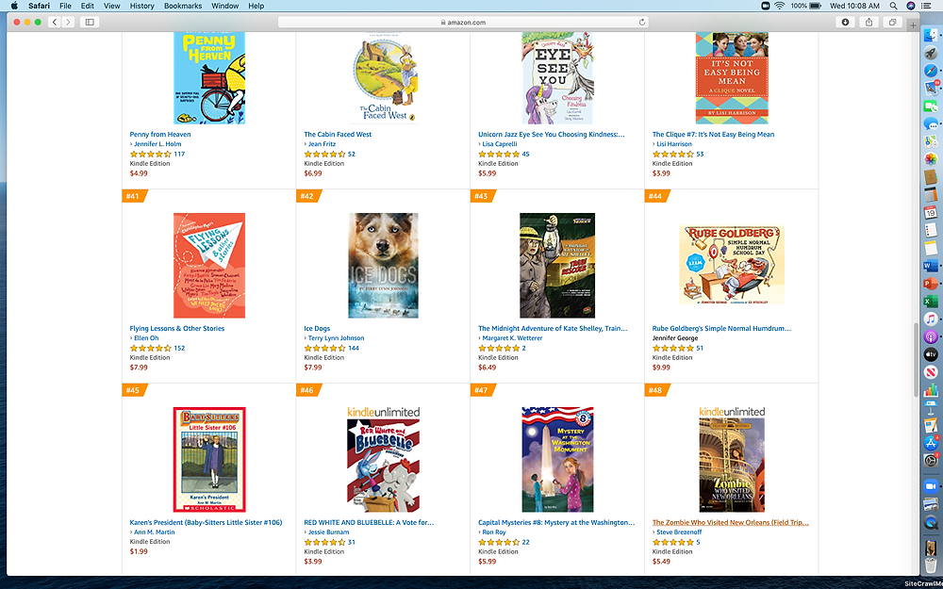Open Ice Dogs book title link

(317, 329)
